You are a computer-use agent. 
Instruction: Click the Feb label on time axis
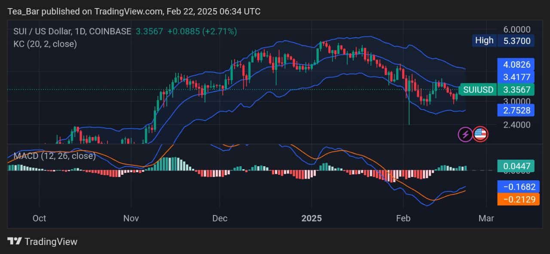403,218
